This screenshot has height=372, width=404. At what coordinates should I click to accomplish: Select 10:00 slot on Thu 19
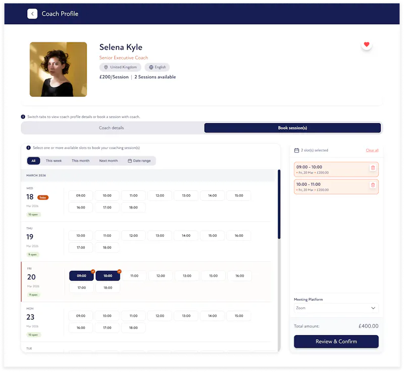81,236
